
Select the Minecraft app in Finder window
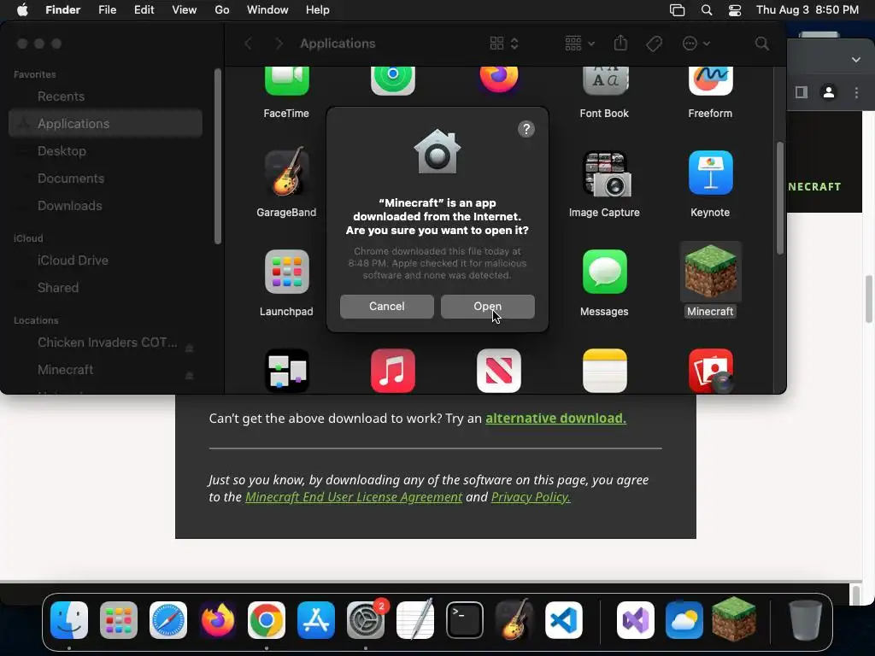pyautogui.click(x=710, y=272)
